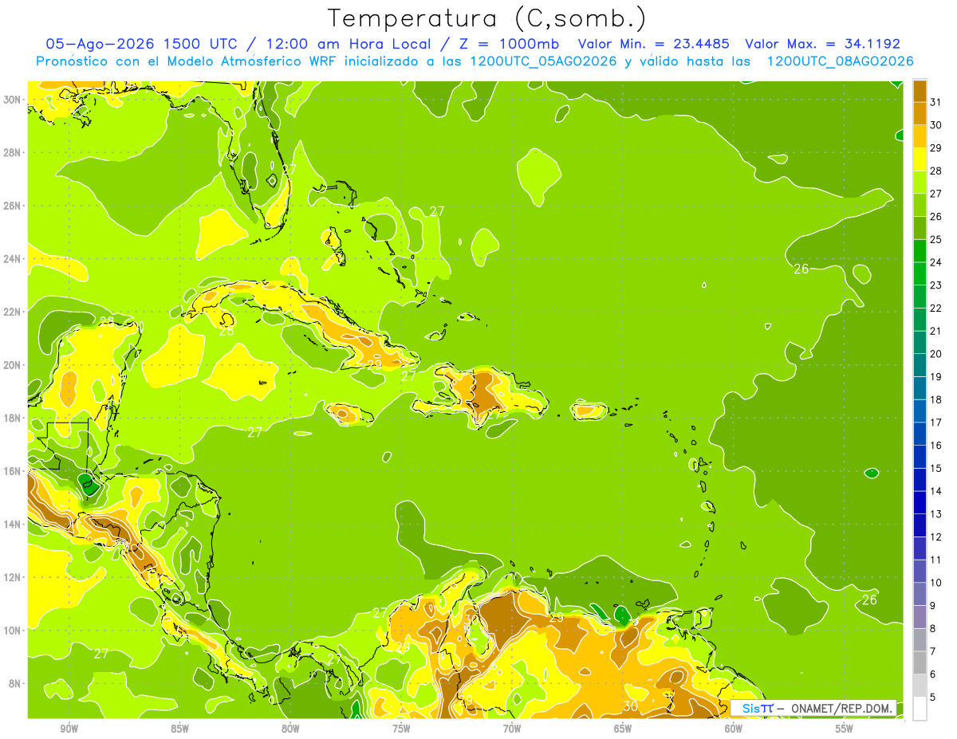Click the 8N latitude axis label
Viewport: 957px width, 739px height.
[x=16, y=683]
